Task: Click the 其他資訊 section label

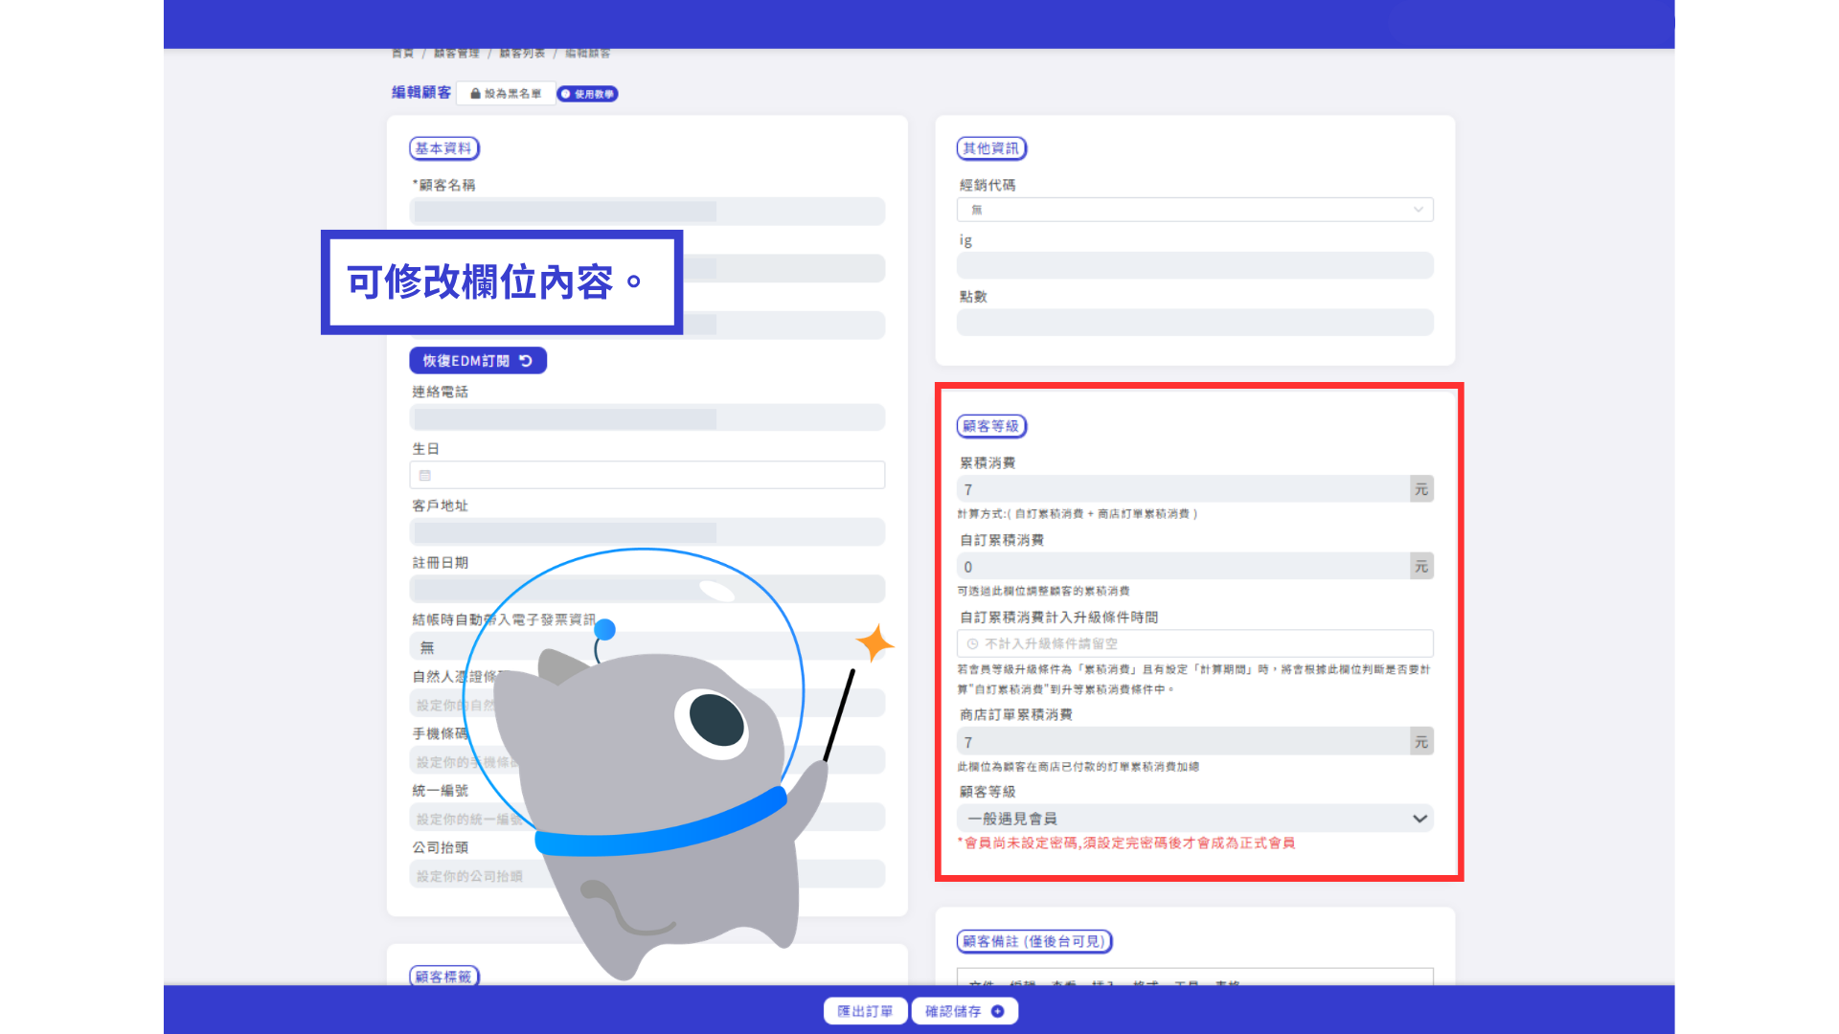Action: click(x=991, y=148)
